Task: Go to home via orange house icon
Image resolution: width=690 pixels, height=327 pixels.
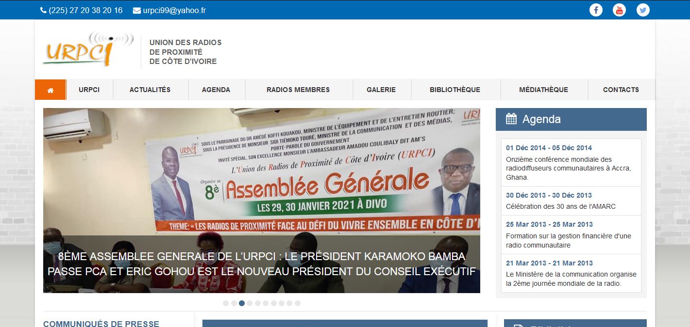Action: pos(50,90)
